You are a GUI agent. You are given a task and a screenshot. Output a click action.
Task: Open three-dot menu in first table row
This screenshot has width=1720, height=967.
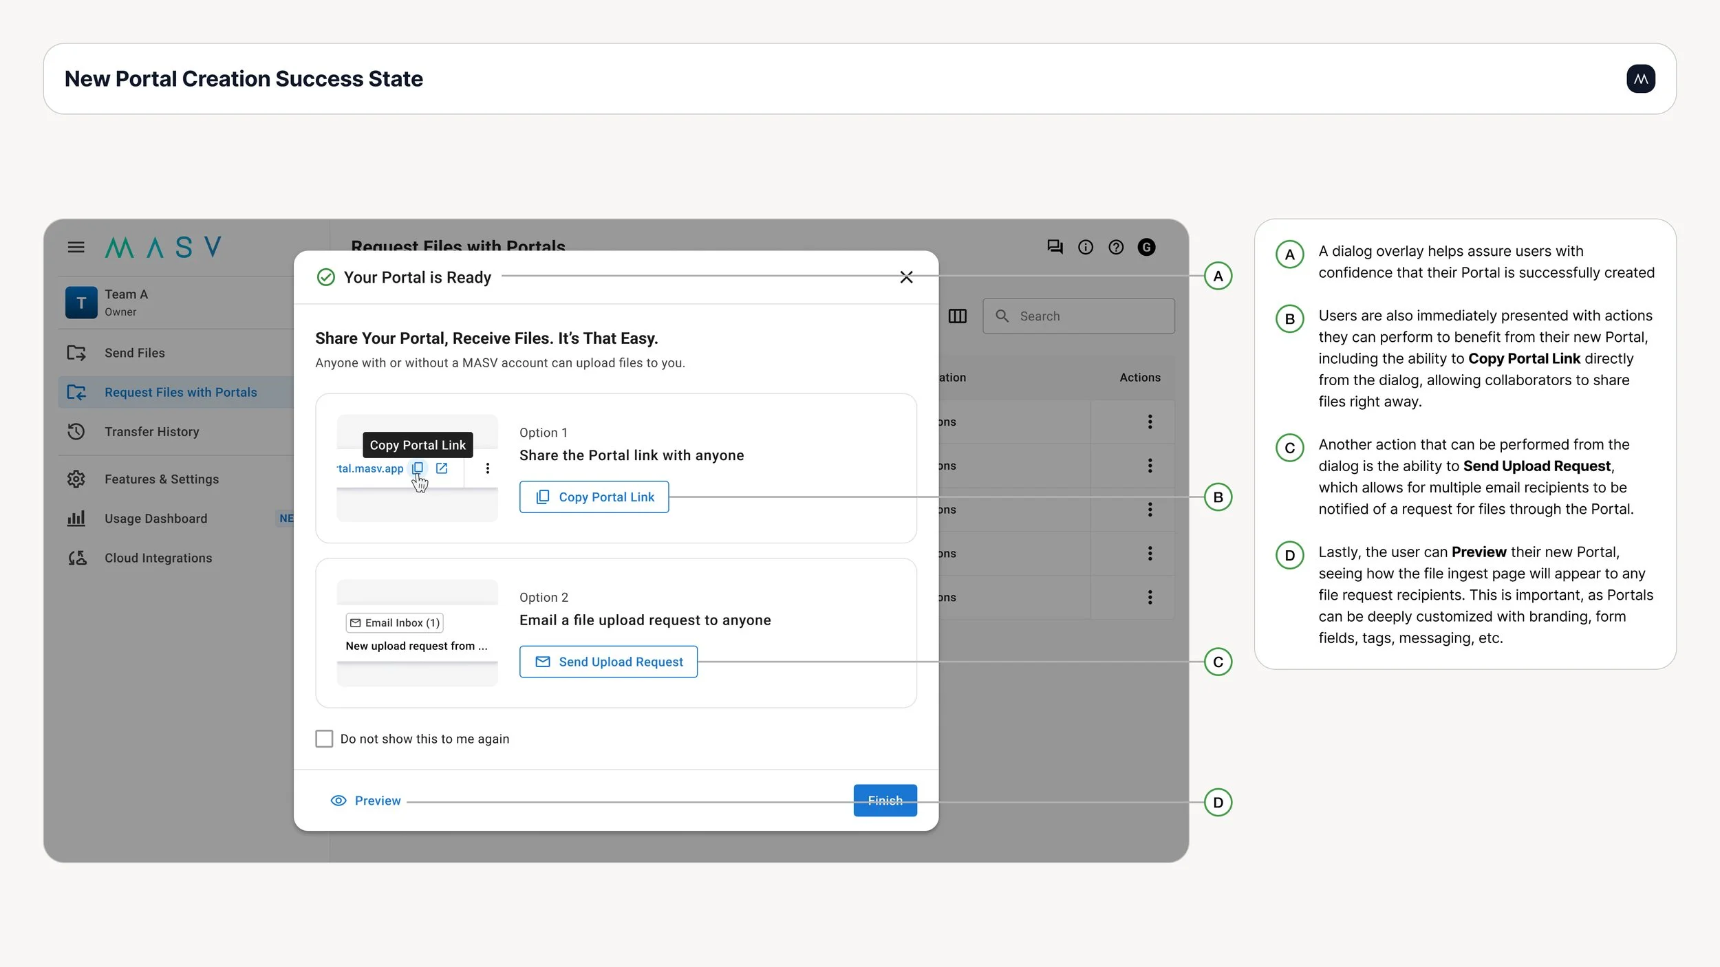click(1150, 422)
